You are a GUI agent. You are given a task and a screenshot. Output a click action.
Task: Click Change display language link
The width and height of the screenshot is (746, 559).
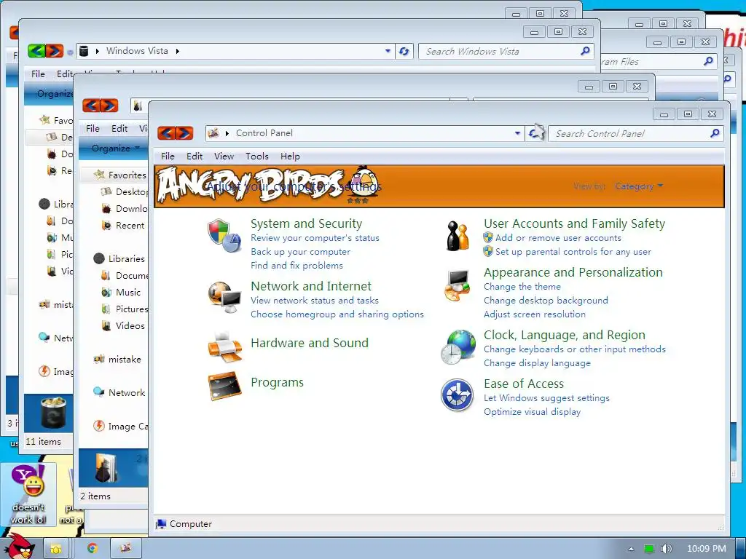coord(537,363)
